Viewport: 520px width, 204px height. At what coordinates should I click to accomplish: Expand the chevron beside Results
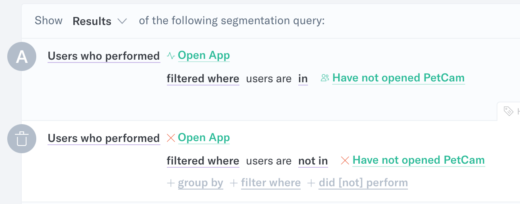coord(122,21)
